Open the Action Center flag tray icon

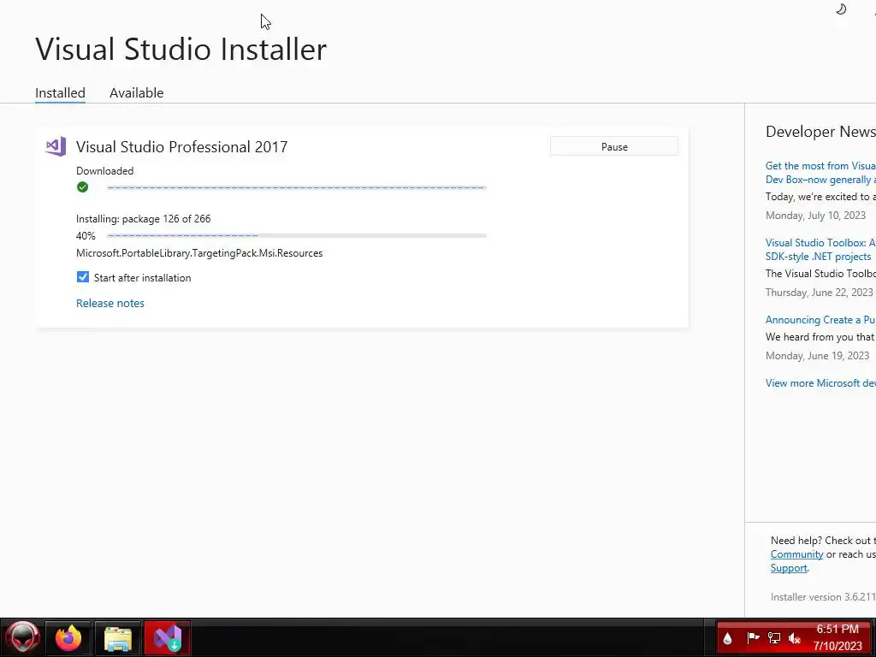(x=753, y=637)
